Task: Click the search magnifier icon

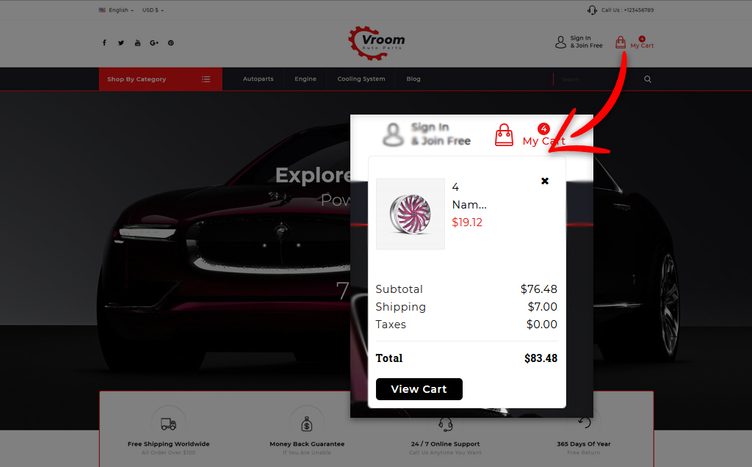Action: pyautogui.click(x=648, y=79)
